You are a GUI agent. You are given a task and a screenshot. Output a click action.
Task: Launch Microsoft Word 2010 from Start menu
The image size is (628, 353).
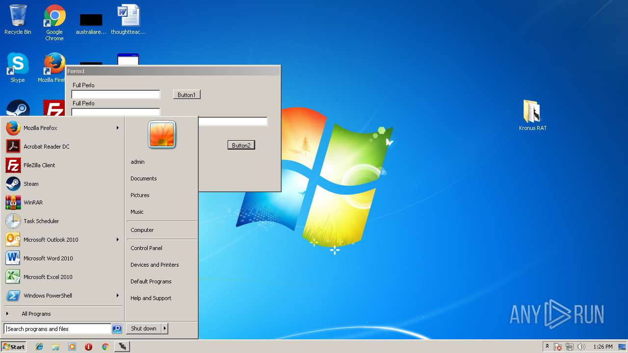62,258
